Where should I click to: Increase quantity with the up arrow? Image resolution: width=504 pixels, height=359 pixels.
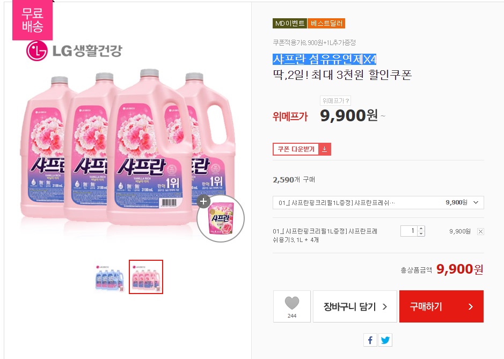click(x=421, y=228)
